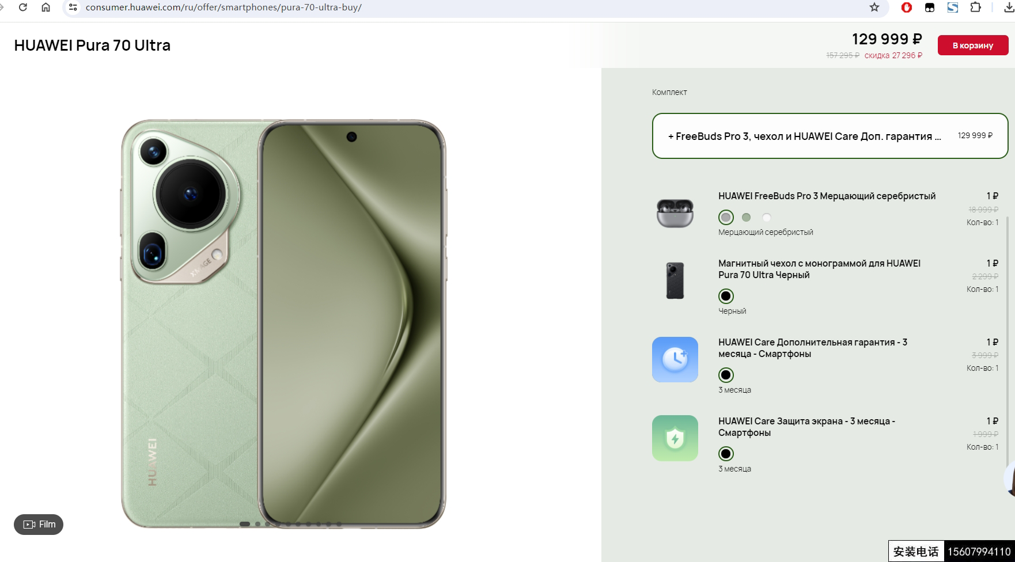Open the Extensions puzzle-piece menu

(x=975, y=7)
